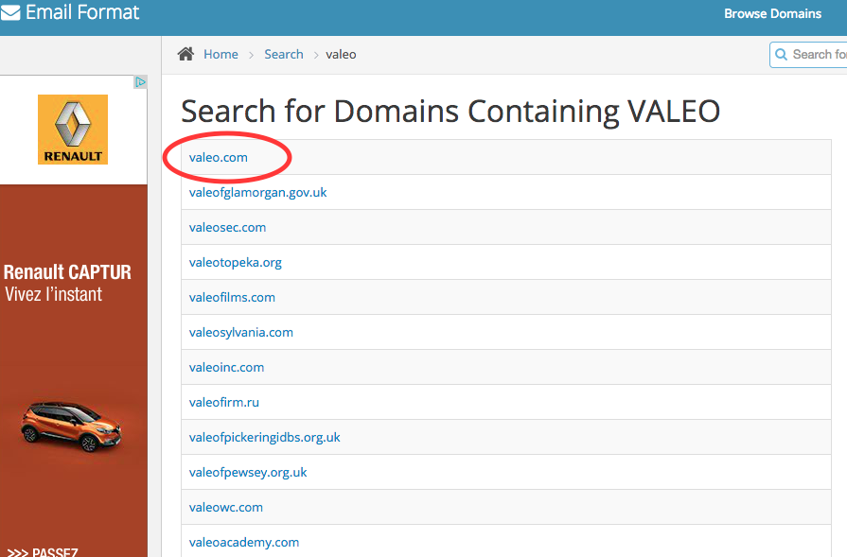
Task: Select valeofpewsey.org.uk domain
Action: coord(248,472)
